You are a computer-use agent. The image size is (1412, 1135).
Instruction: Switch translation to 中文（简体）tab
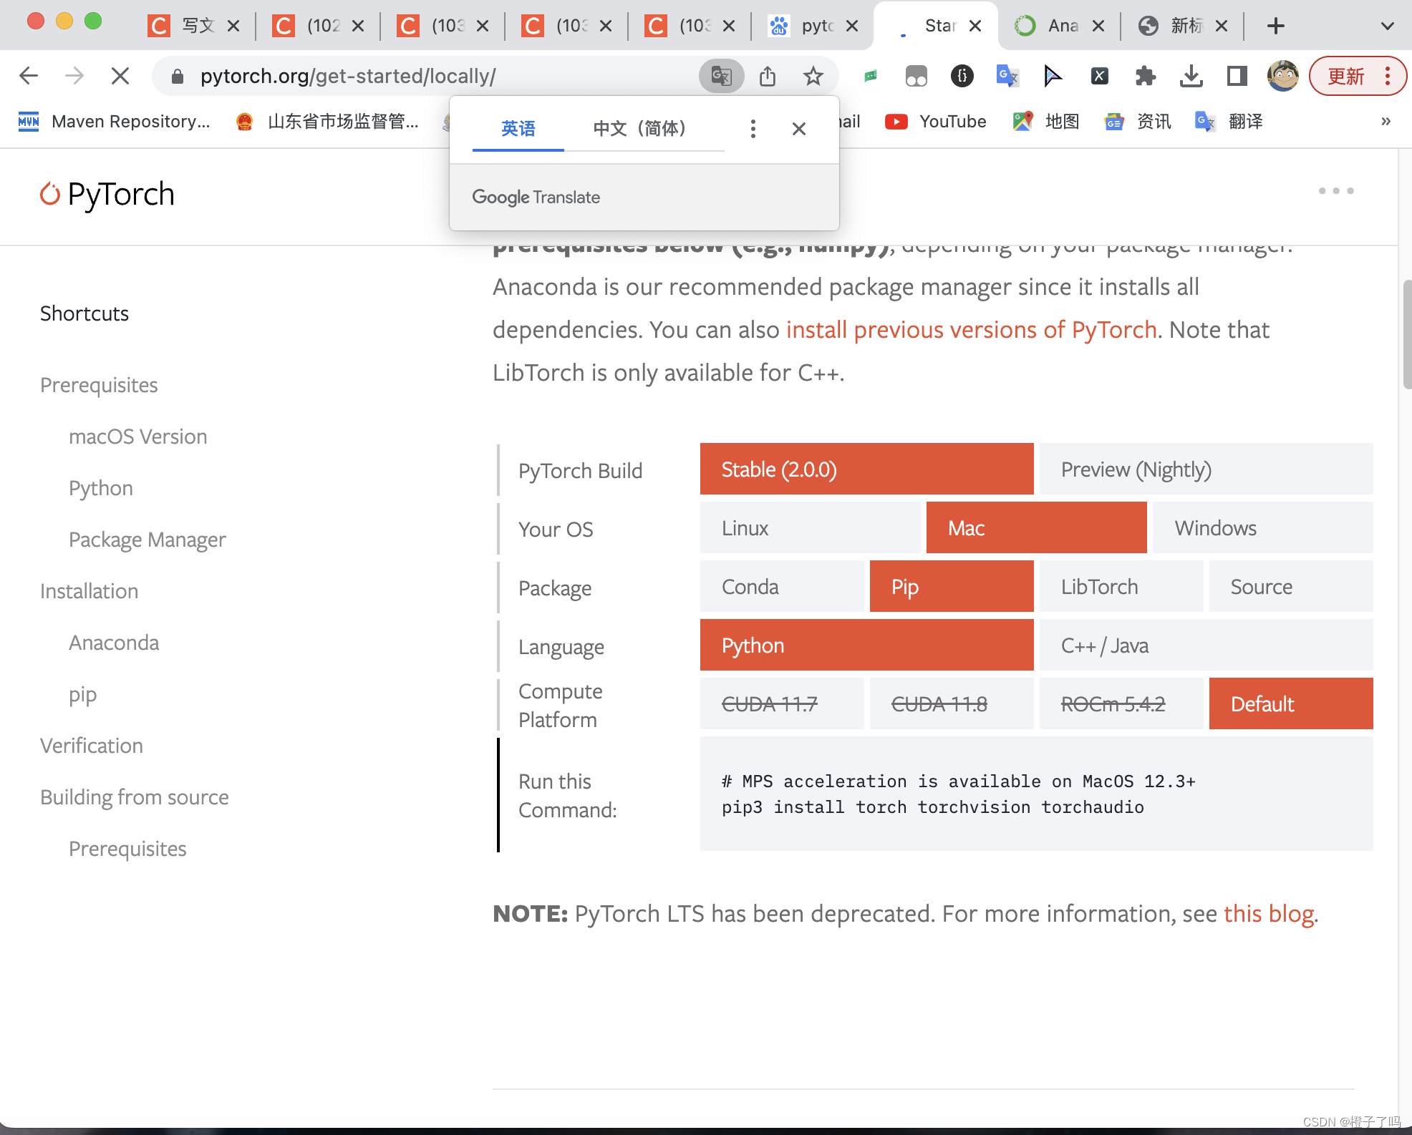639,129
